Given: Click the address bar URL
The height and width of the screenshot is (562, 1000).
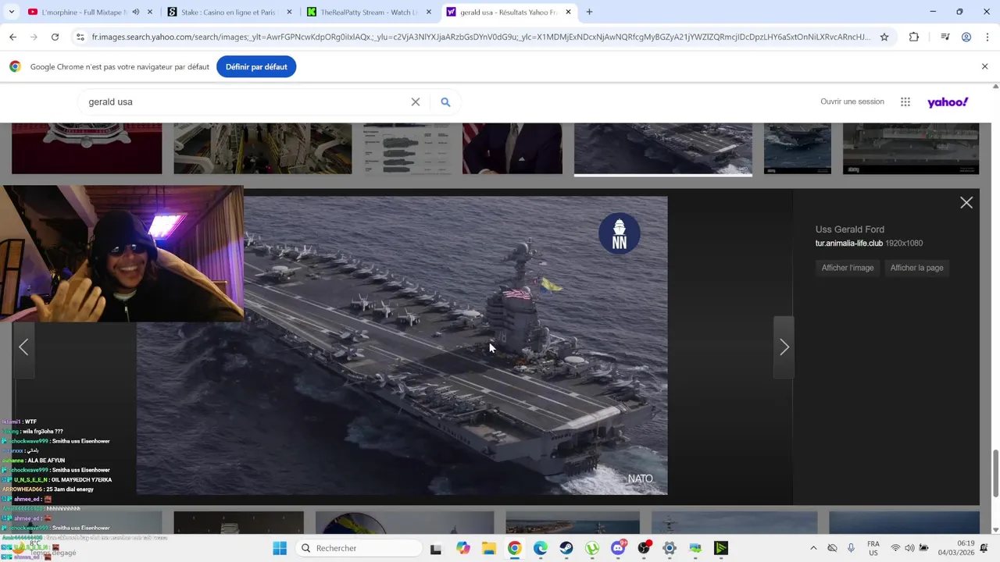Looking at the screenshot, I should [x=480, y=37].
